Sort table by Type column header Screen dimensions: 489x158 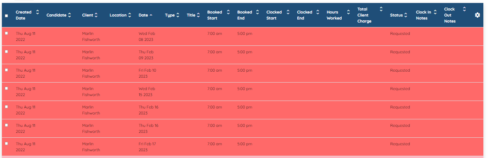170,15
